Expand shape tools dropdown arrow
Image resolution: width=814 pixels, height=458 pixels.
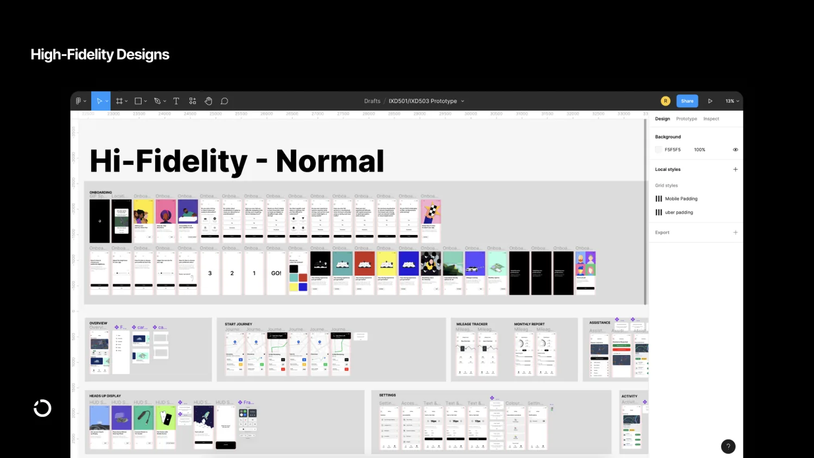[145, 101]
